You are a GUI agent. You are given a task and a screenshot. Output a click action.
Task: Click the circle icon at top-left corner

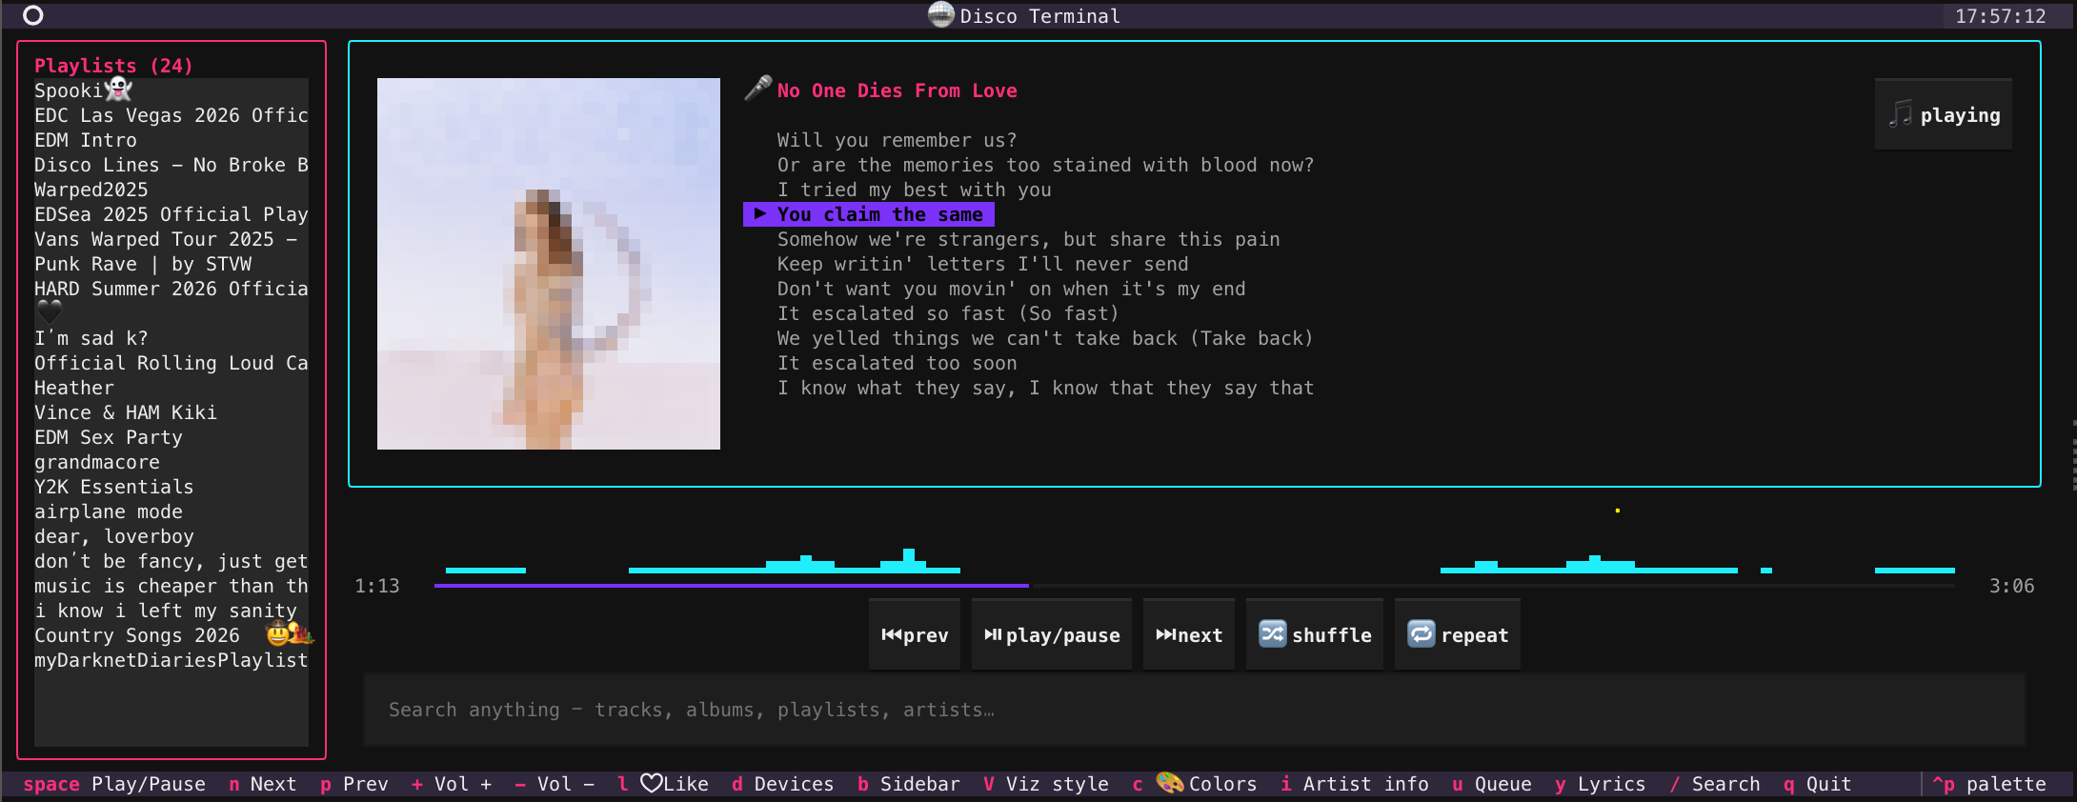33,15
